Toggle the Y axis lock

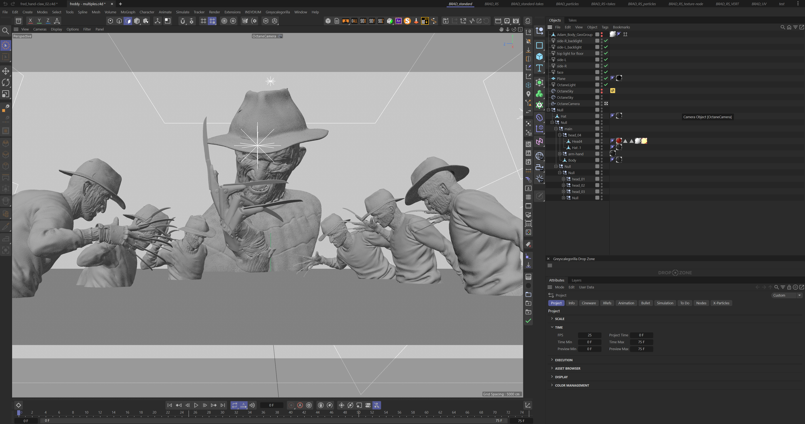pos(39,21)
